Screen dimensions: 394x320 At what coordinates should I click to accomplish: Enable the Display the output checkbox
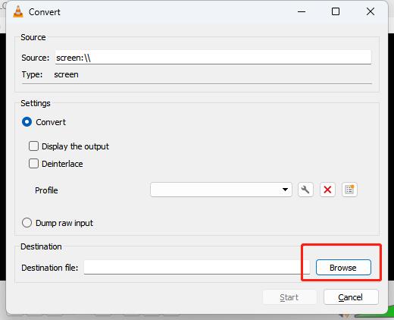pyautogui.click(x=33, y=146)
